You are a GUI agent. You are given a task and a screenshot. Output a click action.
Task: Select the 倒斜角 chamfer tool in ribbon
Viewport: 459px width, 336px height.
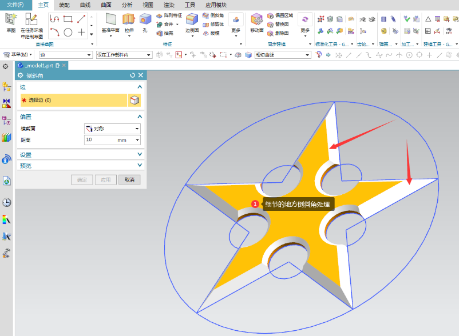pyautogui.click(x=213, y=15)
